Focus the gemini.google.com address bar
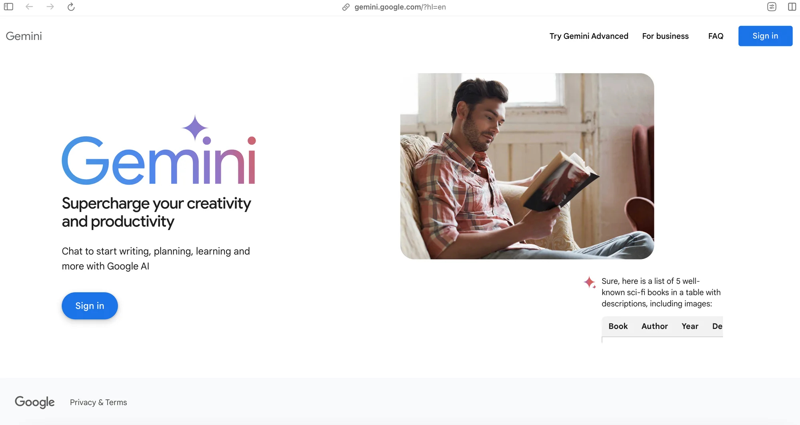This screenshot has width=800, height=425. pos(400,7)
